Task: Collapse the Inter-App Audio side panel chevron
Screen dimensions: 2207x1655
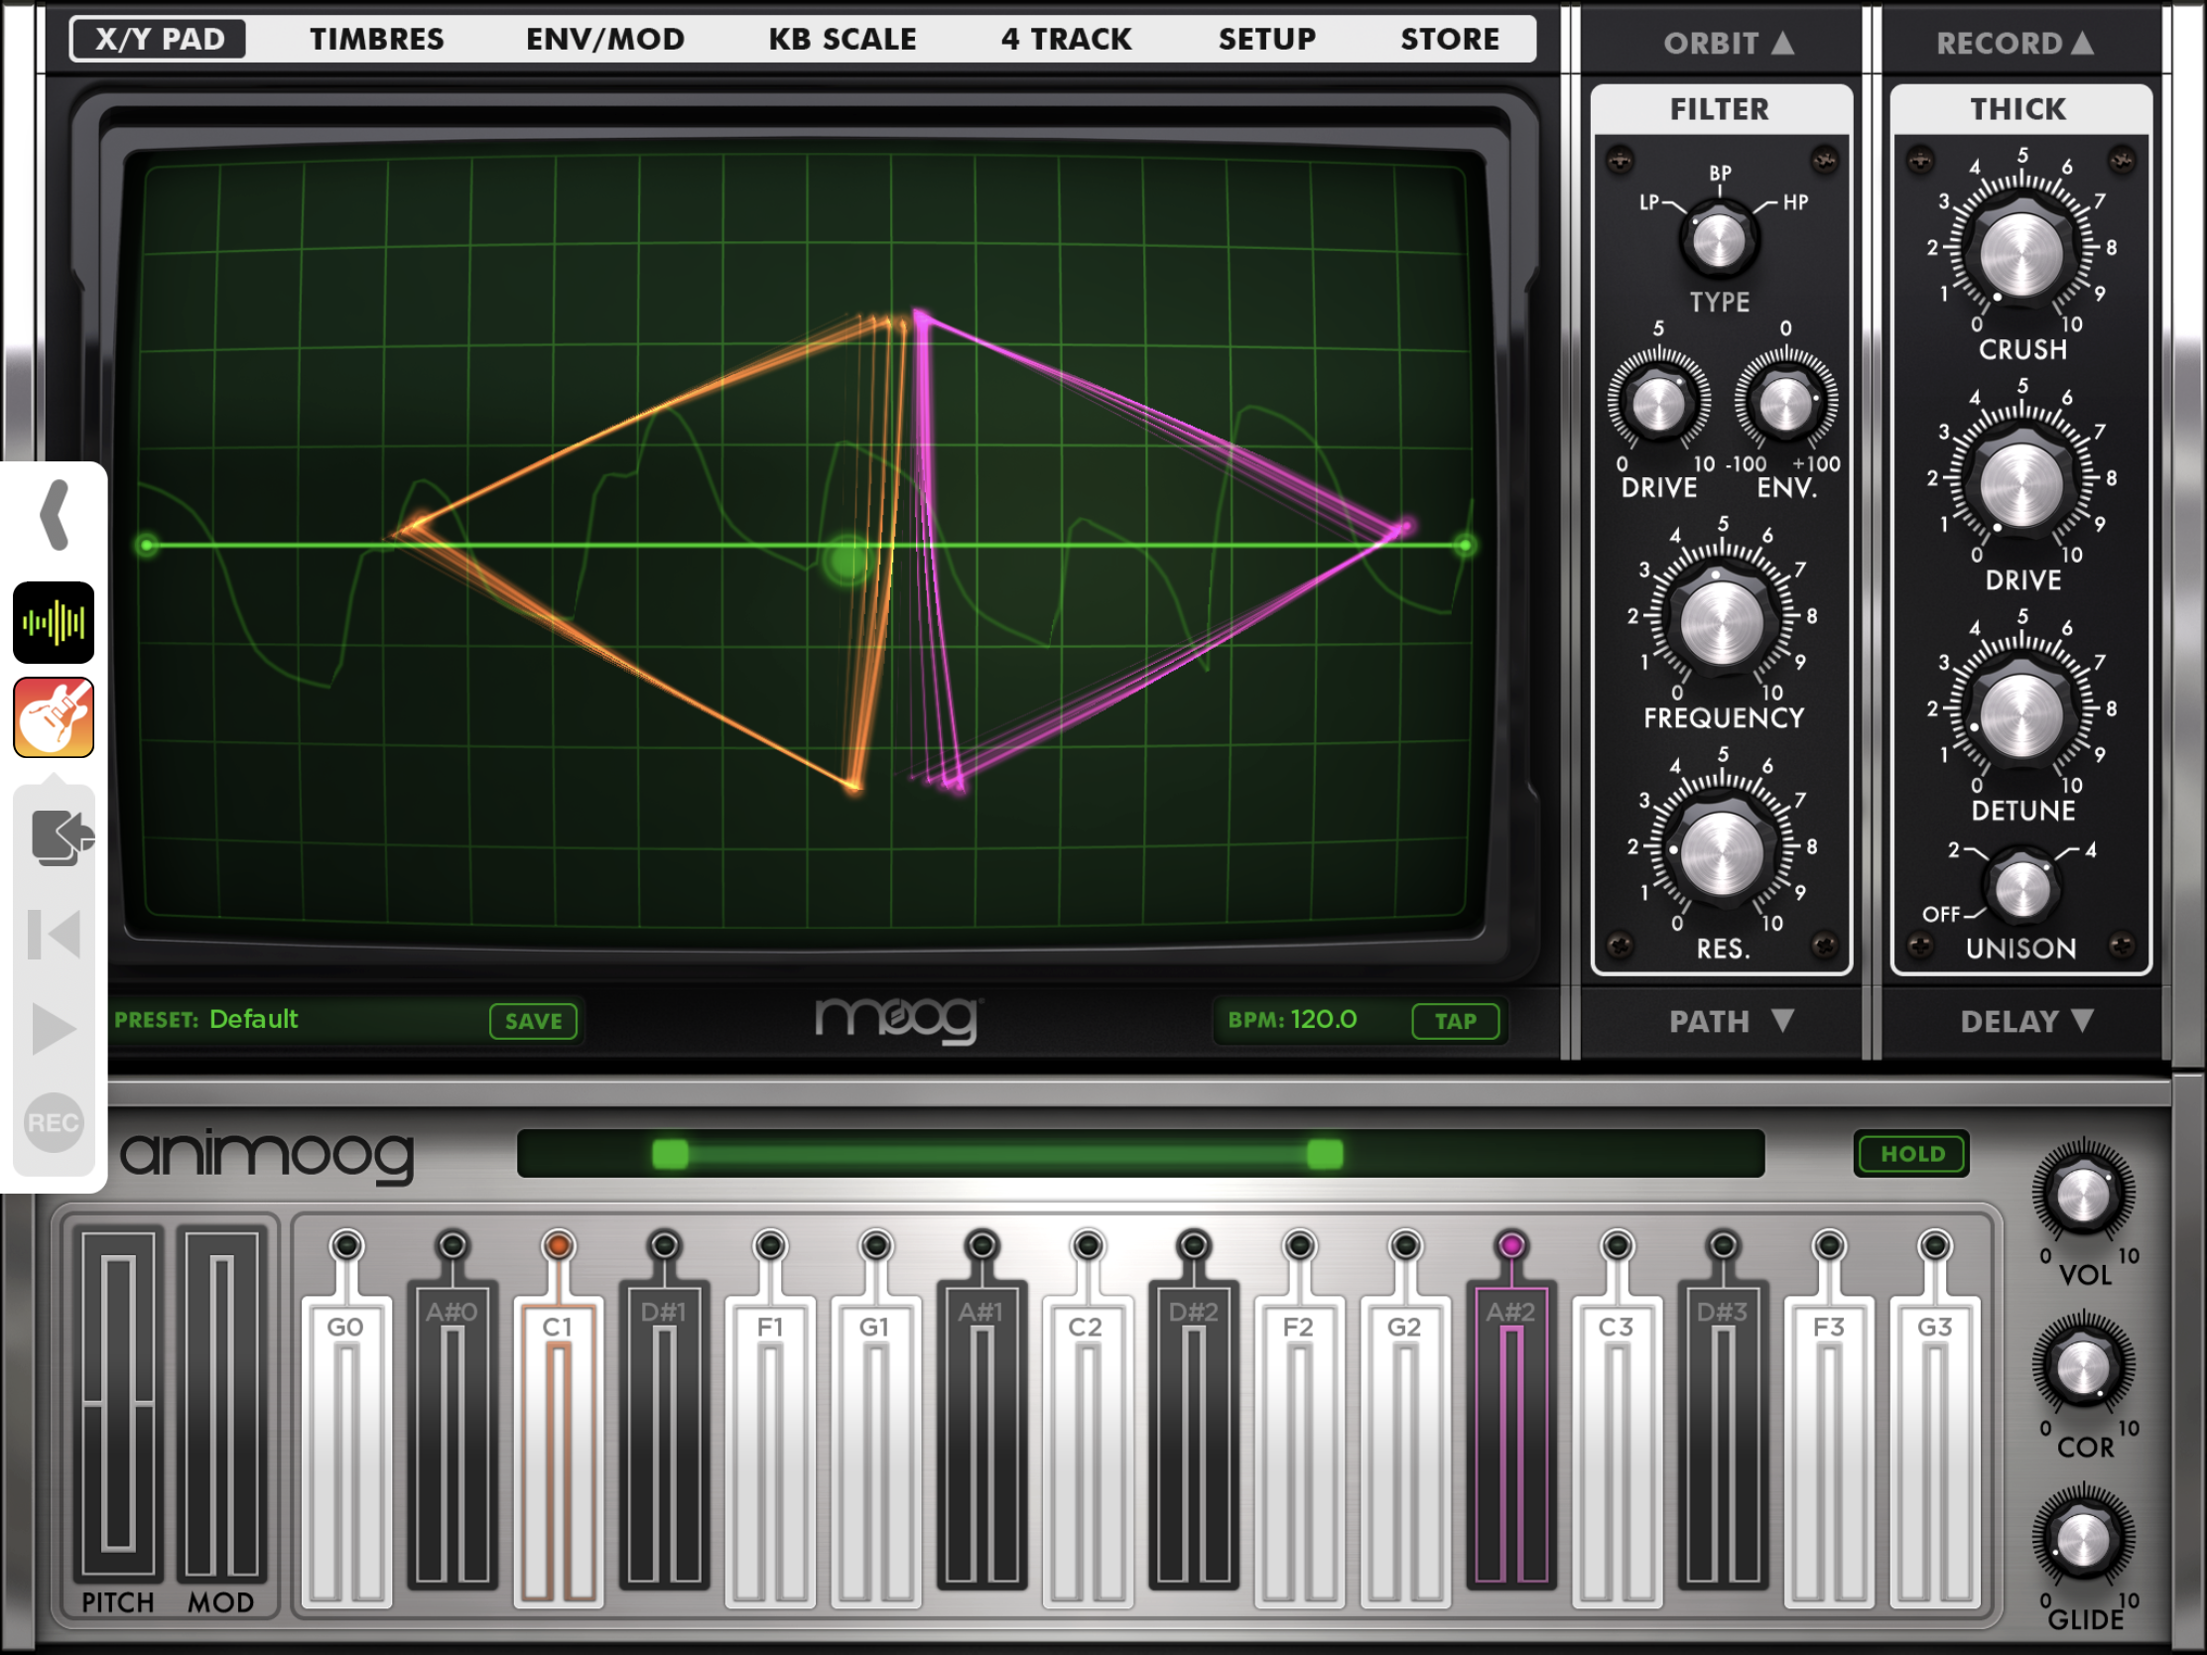Action: (54, 515)
